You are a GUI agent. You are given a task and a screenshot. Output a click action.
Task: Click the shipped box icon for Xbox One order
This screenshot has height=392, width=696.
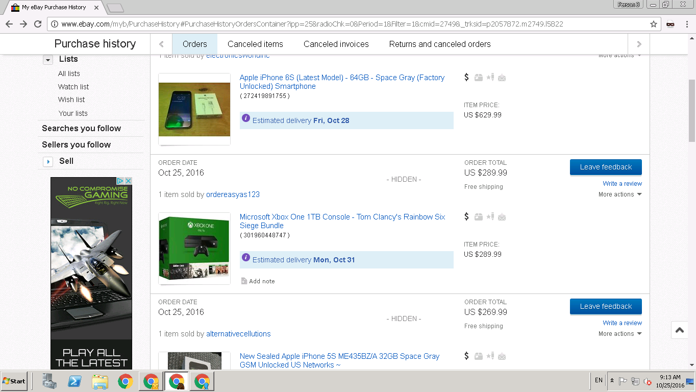(479, 217)
